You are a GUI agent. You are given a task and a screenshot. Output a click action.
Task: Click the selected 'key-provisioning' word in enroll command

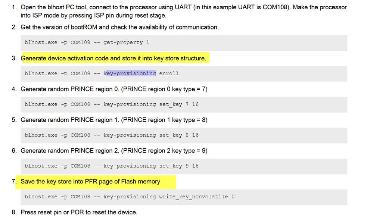[x=130, y=73]
